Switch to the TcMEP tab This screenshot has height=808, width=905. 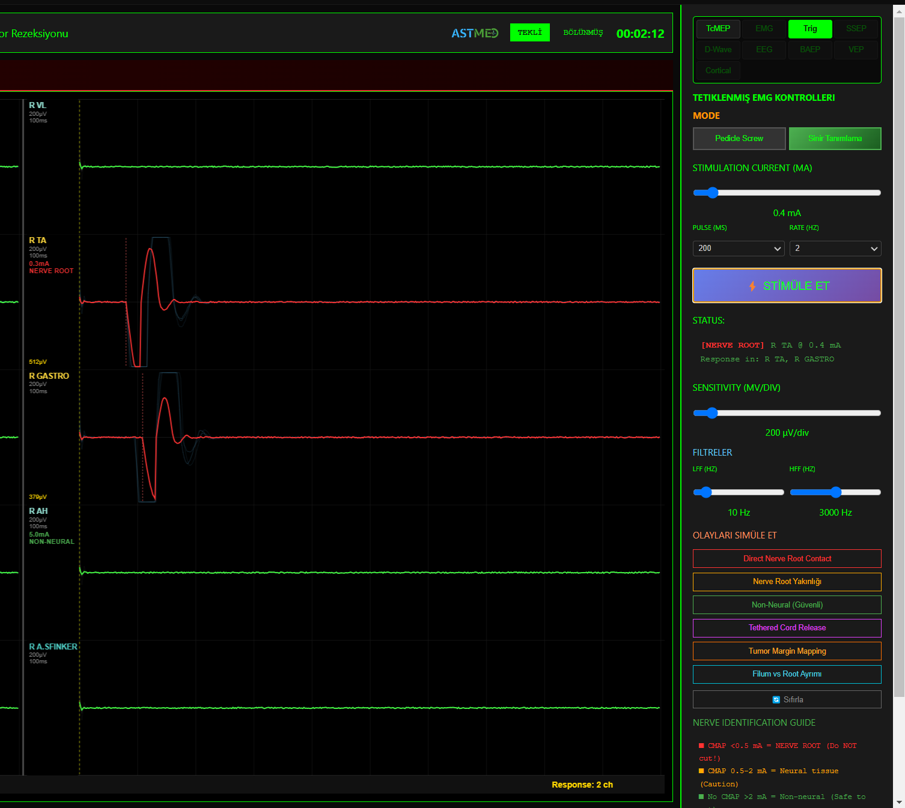[x=718, y=29]
